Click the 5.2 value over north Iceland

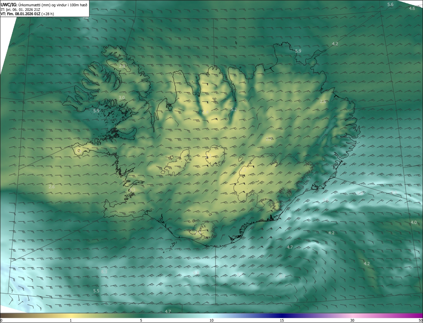coord(234,109)
